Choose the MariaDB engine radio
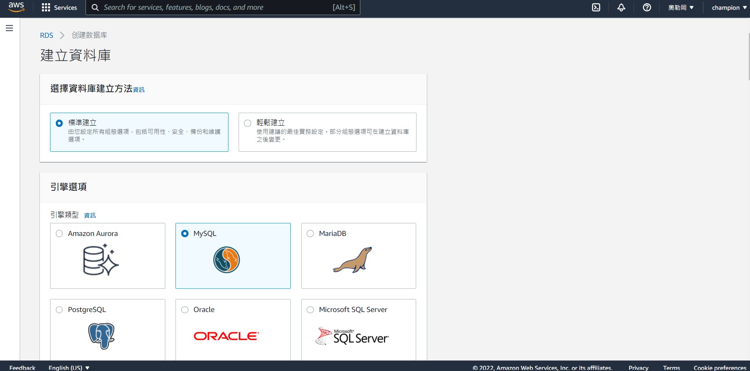The height and width of the screenshot is (371, 750). [x=310, y=234]
